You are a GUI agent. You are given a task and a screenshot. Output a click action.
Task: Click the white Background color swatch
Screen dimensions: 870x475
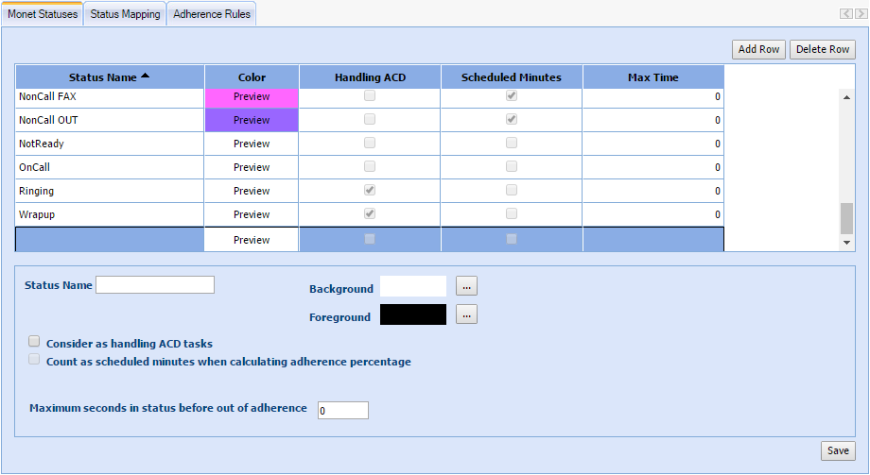click(x=412, y=286)
